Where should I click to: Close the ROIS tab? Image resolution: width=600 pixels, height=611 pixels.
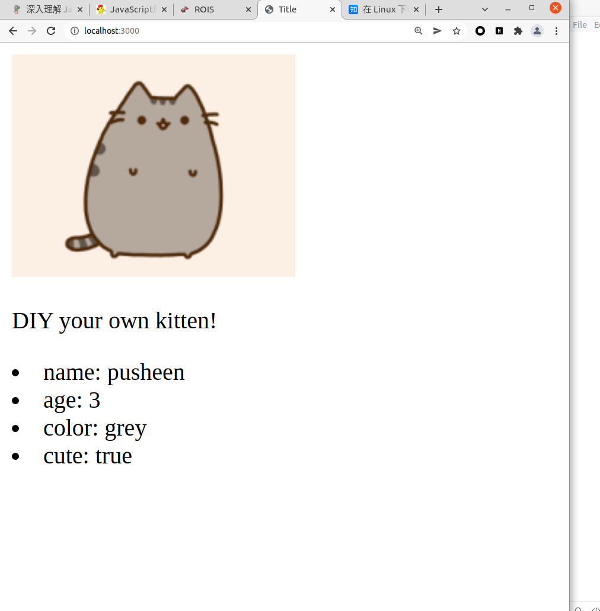248,9
